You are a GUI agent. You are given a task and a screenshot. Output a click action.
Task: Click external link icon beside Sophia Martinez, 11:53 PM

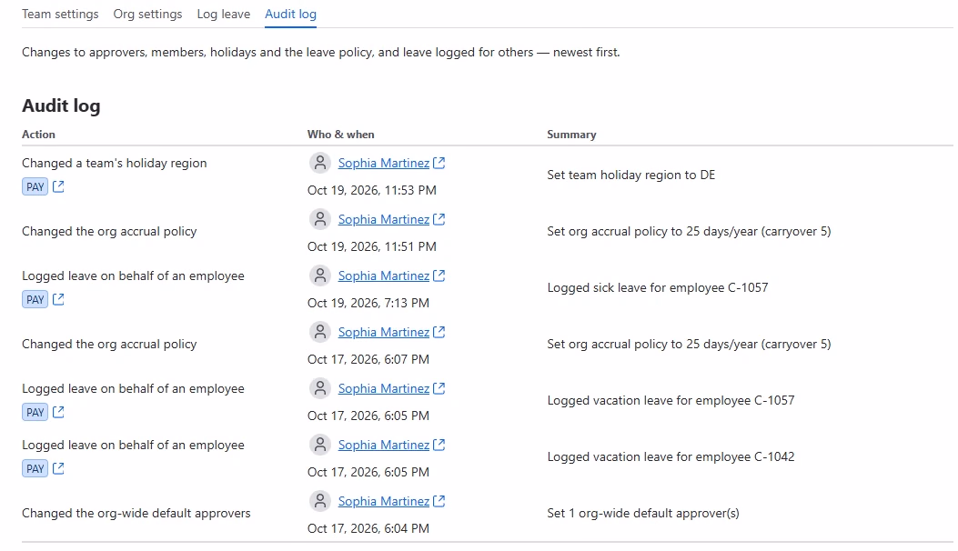click(439, 163)
